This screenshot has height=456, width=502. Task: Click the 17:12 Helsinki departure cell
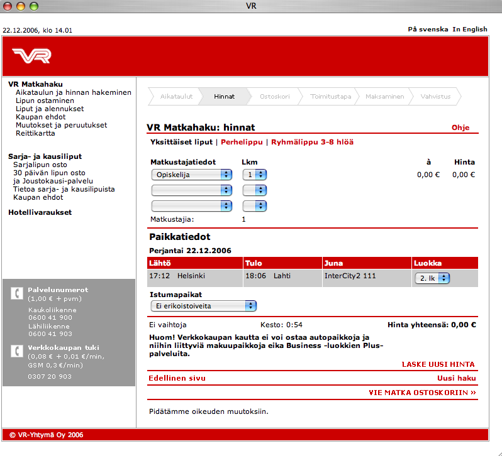click(x=194, y=278)
